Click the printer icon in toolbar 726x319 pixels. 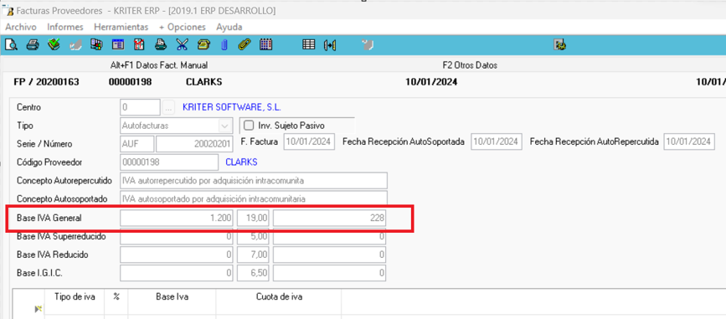(x=32, y=45)
